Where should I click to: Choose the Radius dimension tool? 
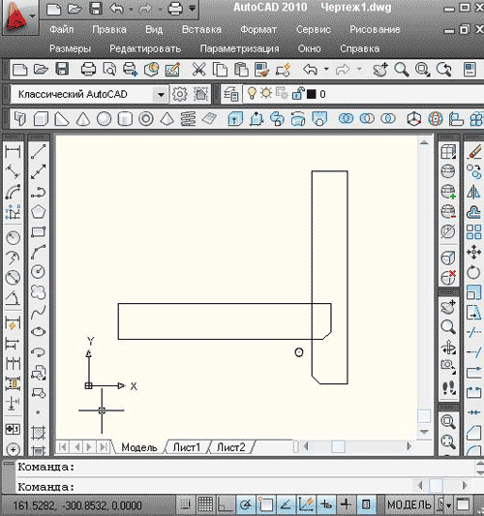(13, 237)
